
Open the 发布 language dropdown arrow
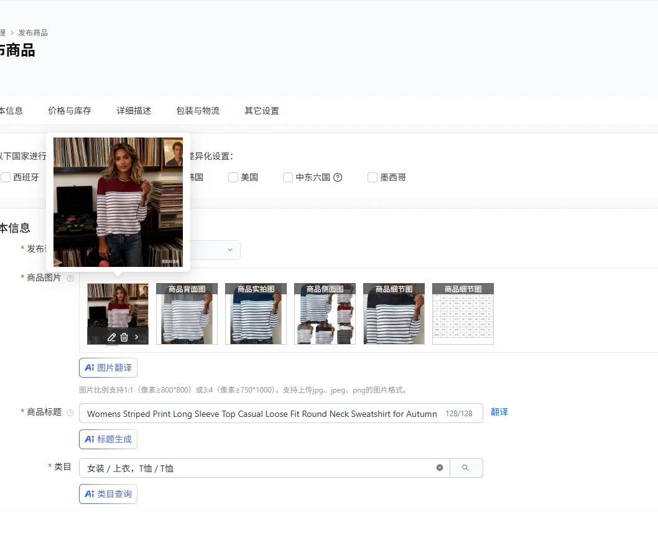click(229, 250)
